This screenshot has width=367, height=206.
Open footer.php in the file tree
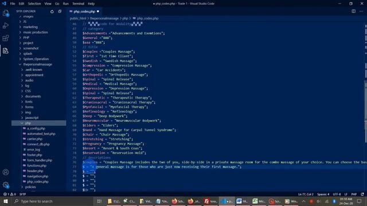pyautogui.click(x=34, y=155)
